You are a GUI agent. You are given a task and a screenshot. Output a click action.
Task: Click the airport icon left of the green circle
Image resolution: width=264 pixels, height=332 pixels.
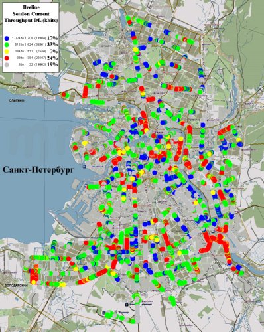coord(126,305)
